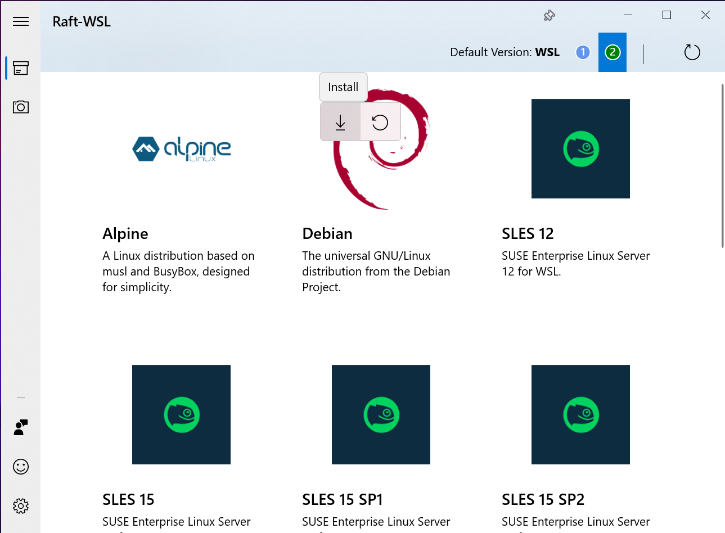
Task: Click the vertical scrollbar thumb
Action: [722, 165]
